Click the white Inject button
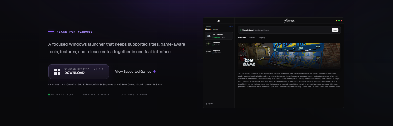Image resolution: width=393 pixels, height=126 pixels. pyautogui.click(x=335, y=30)
